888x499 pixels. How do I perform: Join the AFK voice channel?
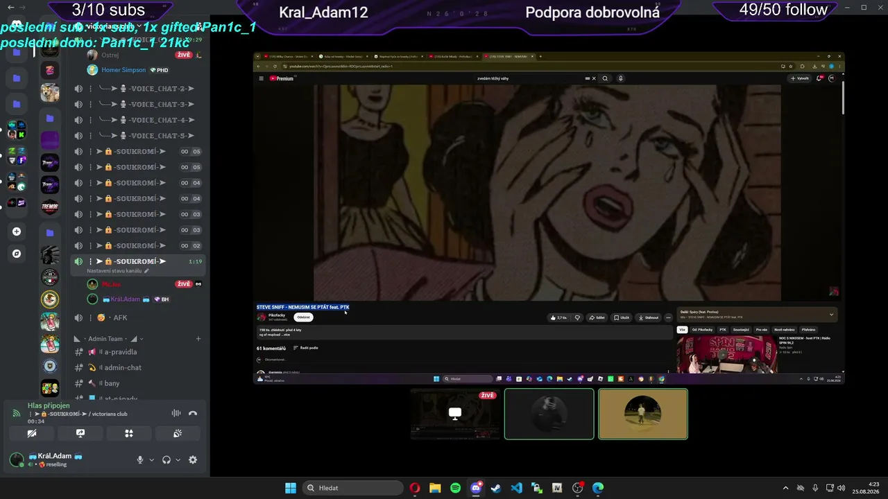pos(139,317)
